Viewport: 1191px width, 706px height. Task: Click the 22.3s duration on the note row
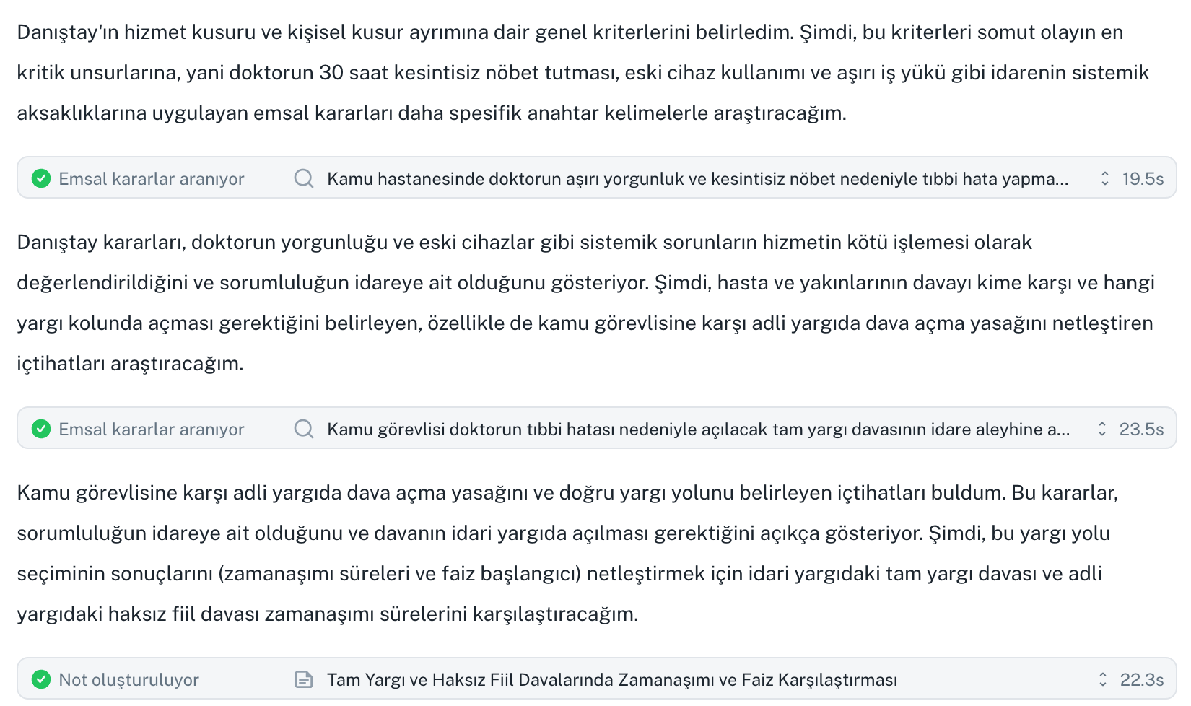1142,679
